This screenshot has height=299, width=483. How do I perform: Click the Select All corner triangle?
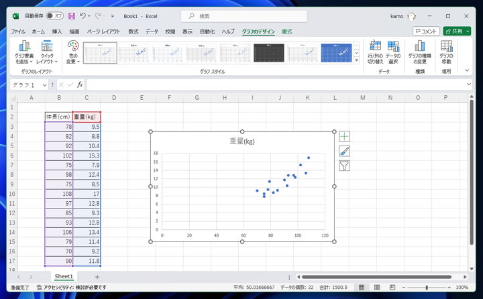[13, 98]
